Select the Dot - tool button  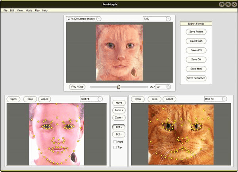119,134
